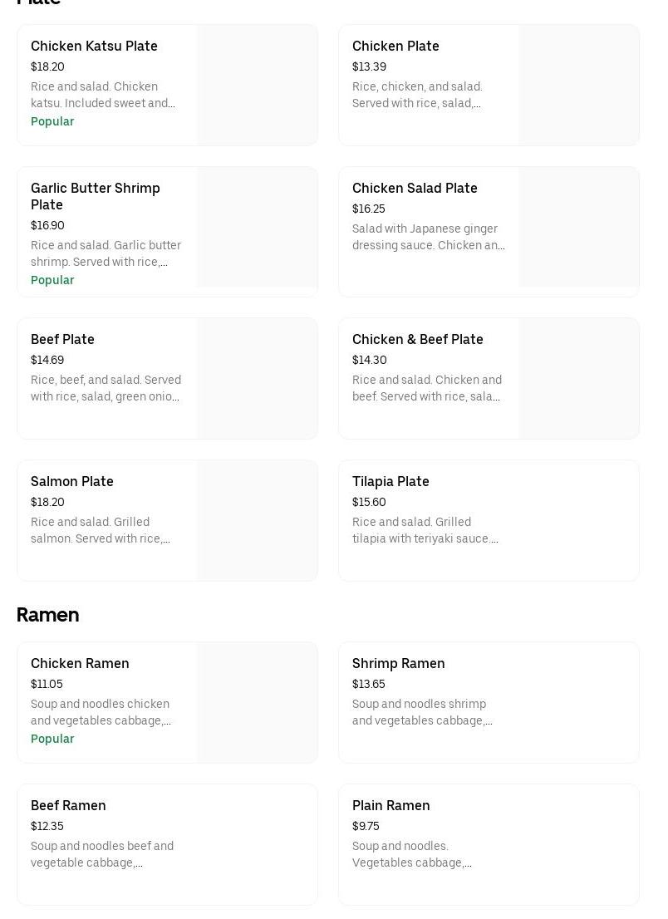Open Garlic Butter Shrimp Plate details
Image resolution: width=668 pixels, height=919 pixels.
(96, 196)
